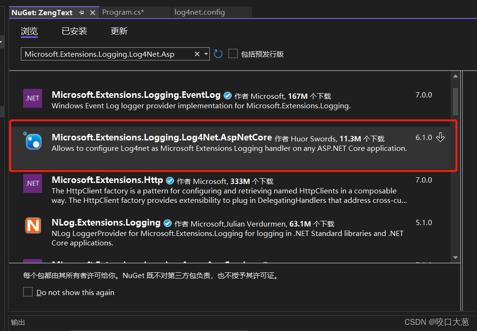Click Microsoft.Extensions.Http version 7.0.0

tap(424, 180)
